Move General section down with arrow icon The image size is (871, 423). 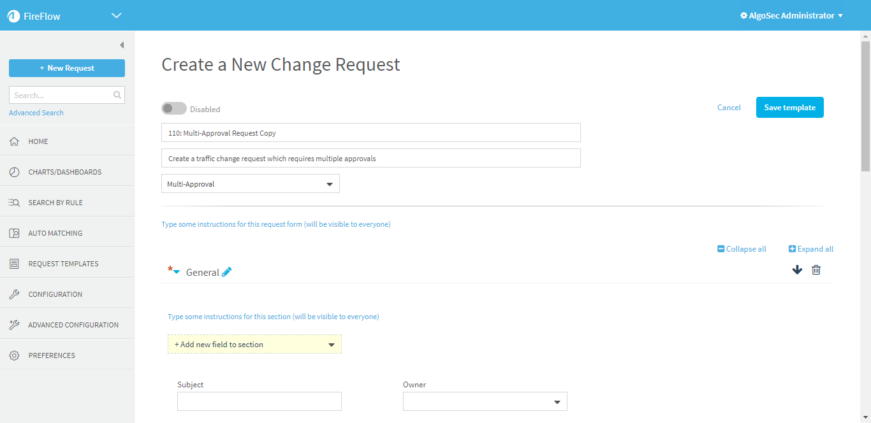point(796,269)
